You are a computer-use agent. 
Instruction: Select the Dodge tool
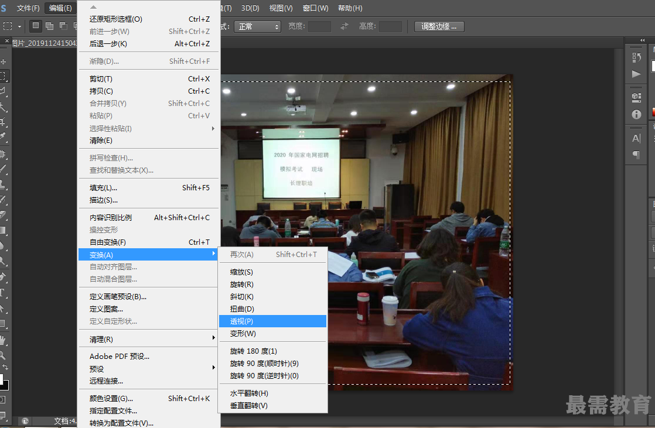pyautogui.click(x=4, y=261)
